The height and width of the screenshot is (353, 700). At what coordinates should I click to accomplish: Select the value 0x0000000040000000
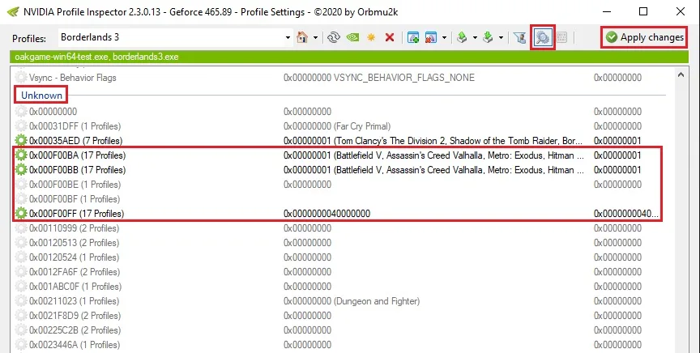[327, 213]
